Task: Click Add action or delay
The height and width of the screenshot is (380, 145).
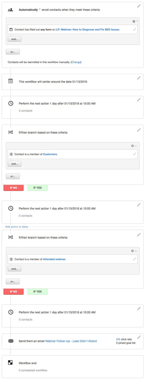Action: [17, 227]
